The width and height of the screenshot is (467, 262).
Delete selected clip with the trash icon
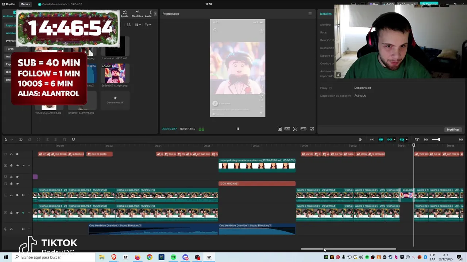point(65,139)
